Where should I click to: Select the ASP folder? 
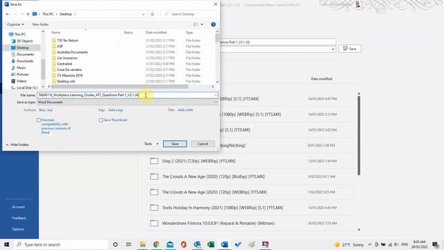[60, 47]
